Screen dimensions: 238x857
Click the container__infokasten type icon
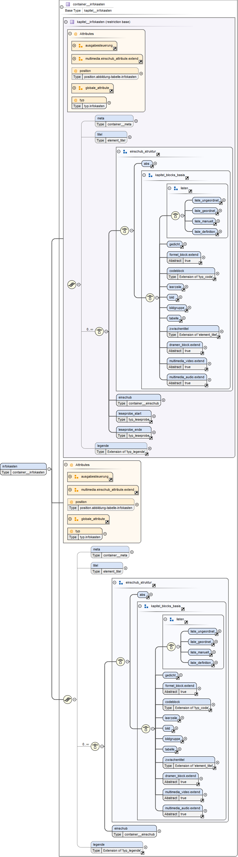tap(68, 4)
